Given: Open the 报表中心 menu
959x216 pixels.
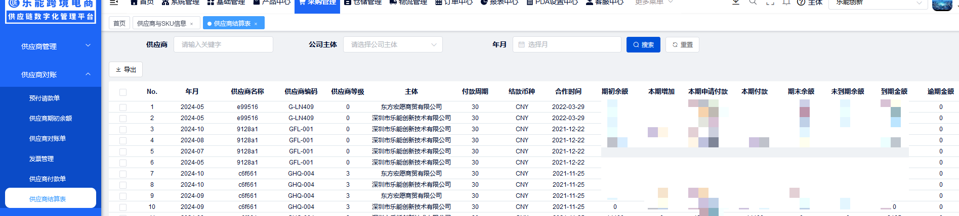Looking at the screenshot, I should tap(499, 2).
